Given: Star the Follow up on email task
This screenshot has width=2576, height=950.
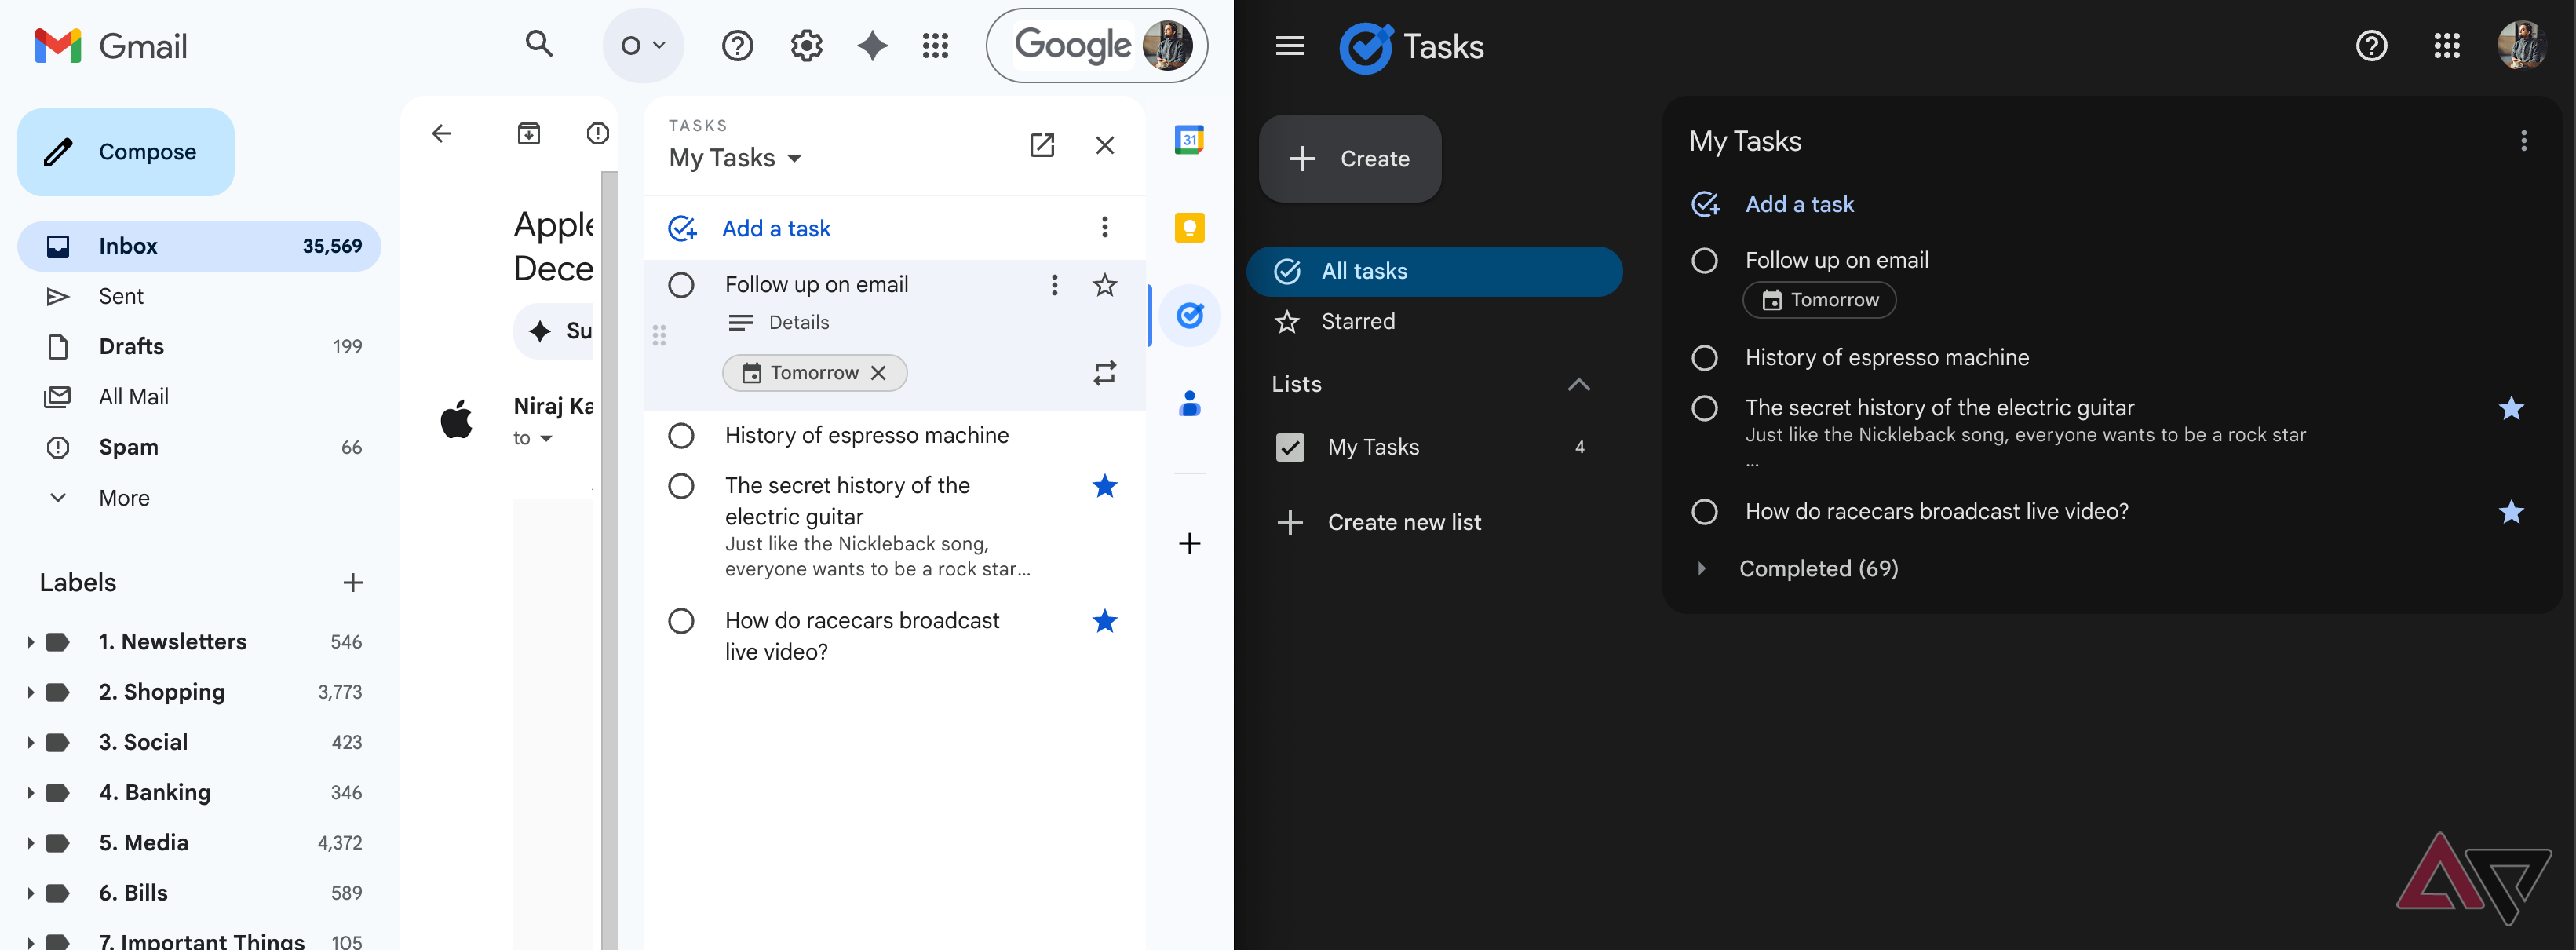Looking at the screenshot, I should tap(1104, 285).
